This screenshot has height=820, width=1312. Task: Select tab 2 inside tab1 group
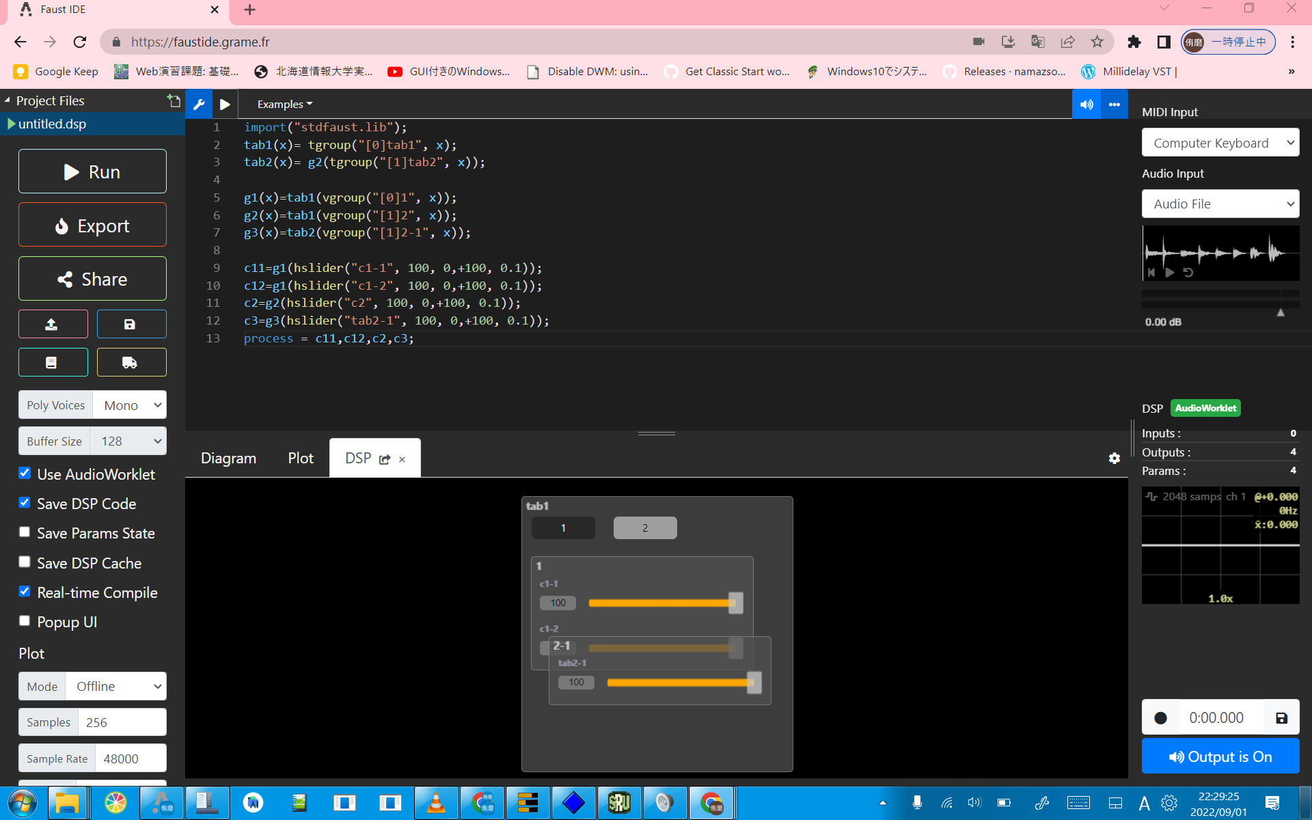(x=644, y=528)
